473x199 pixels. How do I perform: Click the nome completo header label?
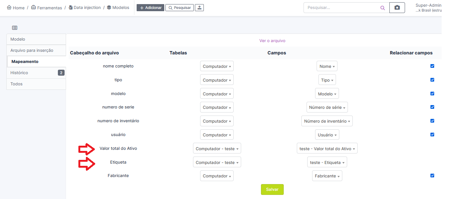(118, 66)
